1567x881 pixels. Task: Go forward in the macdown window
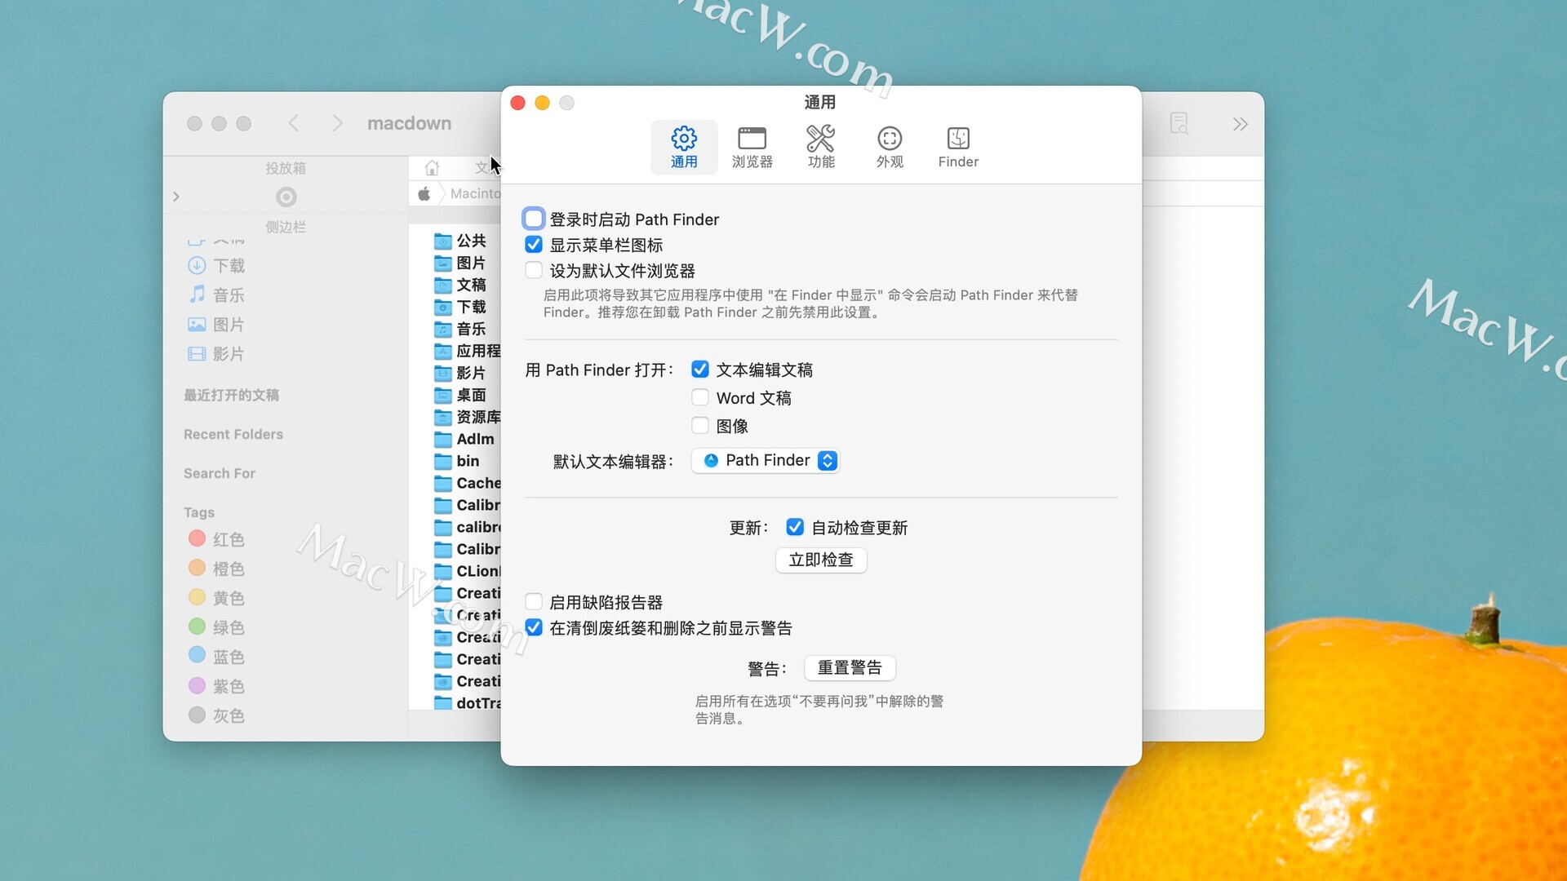337,123
